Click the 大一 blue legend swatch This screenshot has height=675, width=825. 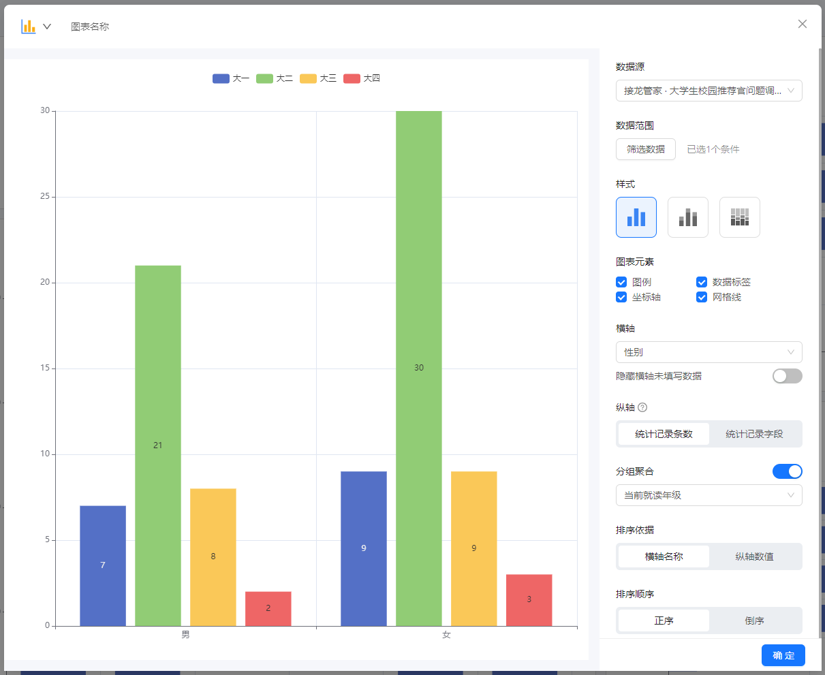click(221, 78)
